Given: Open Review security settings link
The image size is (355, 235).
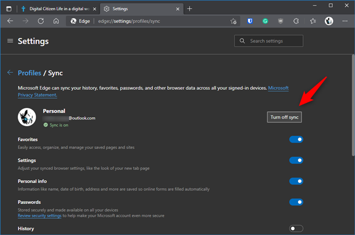Looking at the screenshot, I should [x=39, y=215].
